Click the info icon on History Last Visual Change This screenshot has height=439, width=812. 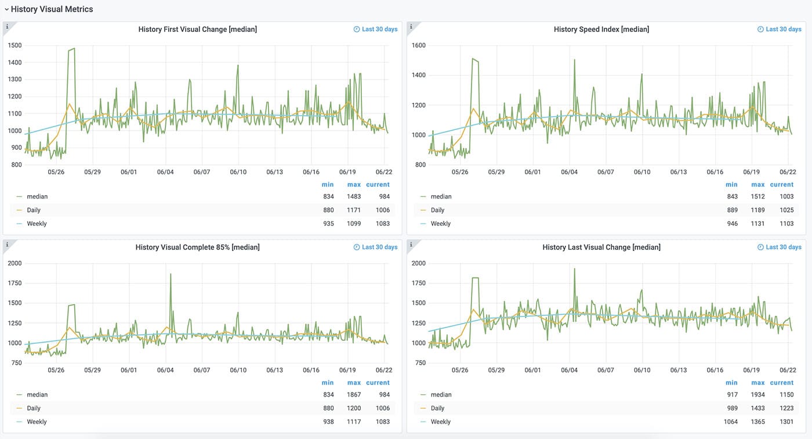[411, 244]
